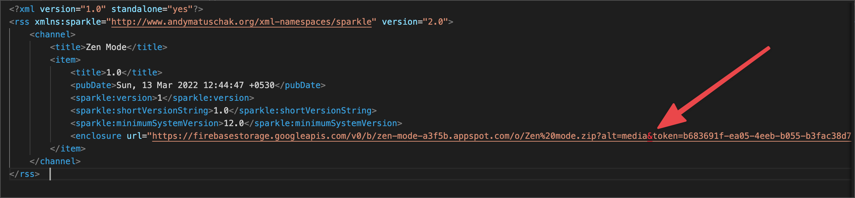Click the opening <item> tag
This screenshot has height=198, width=855.
point(65,60)
